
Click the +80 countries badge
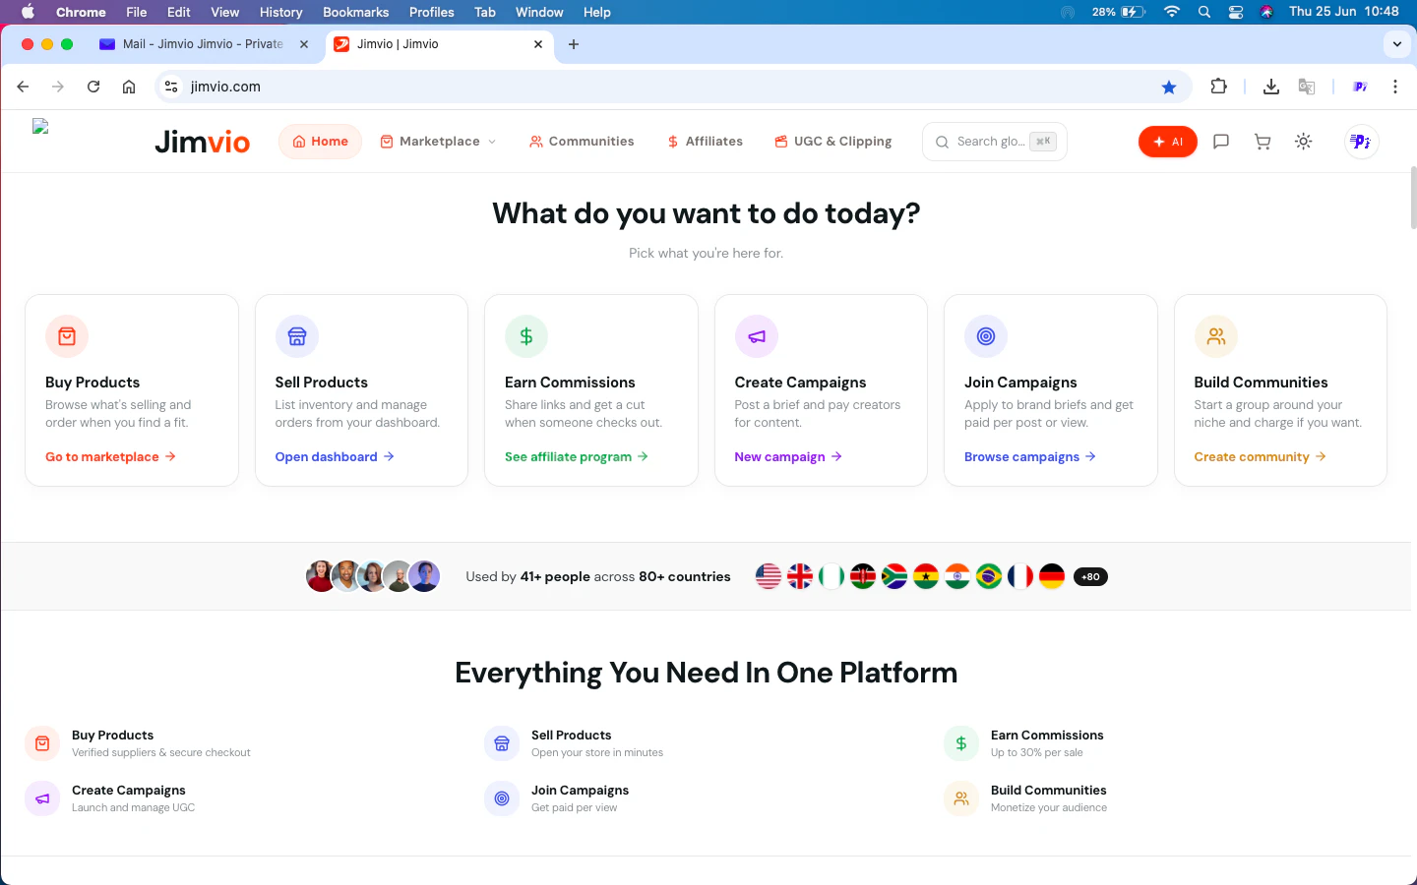[x=1090, y=577]
